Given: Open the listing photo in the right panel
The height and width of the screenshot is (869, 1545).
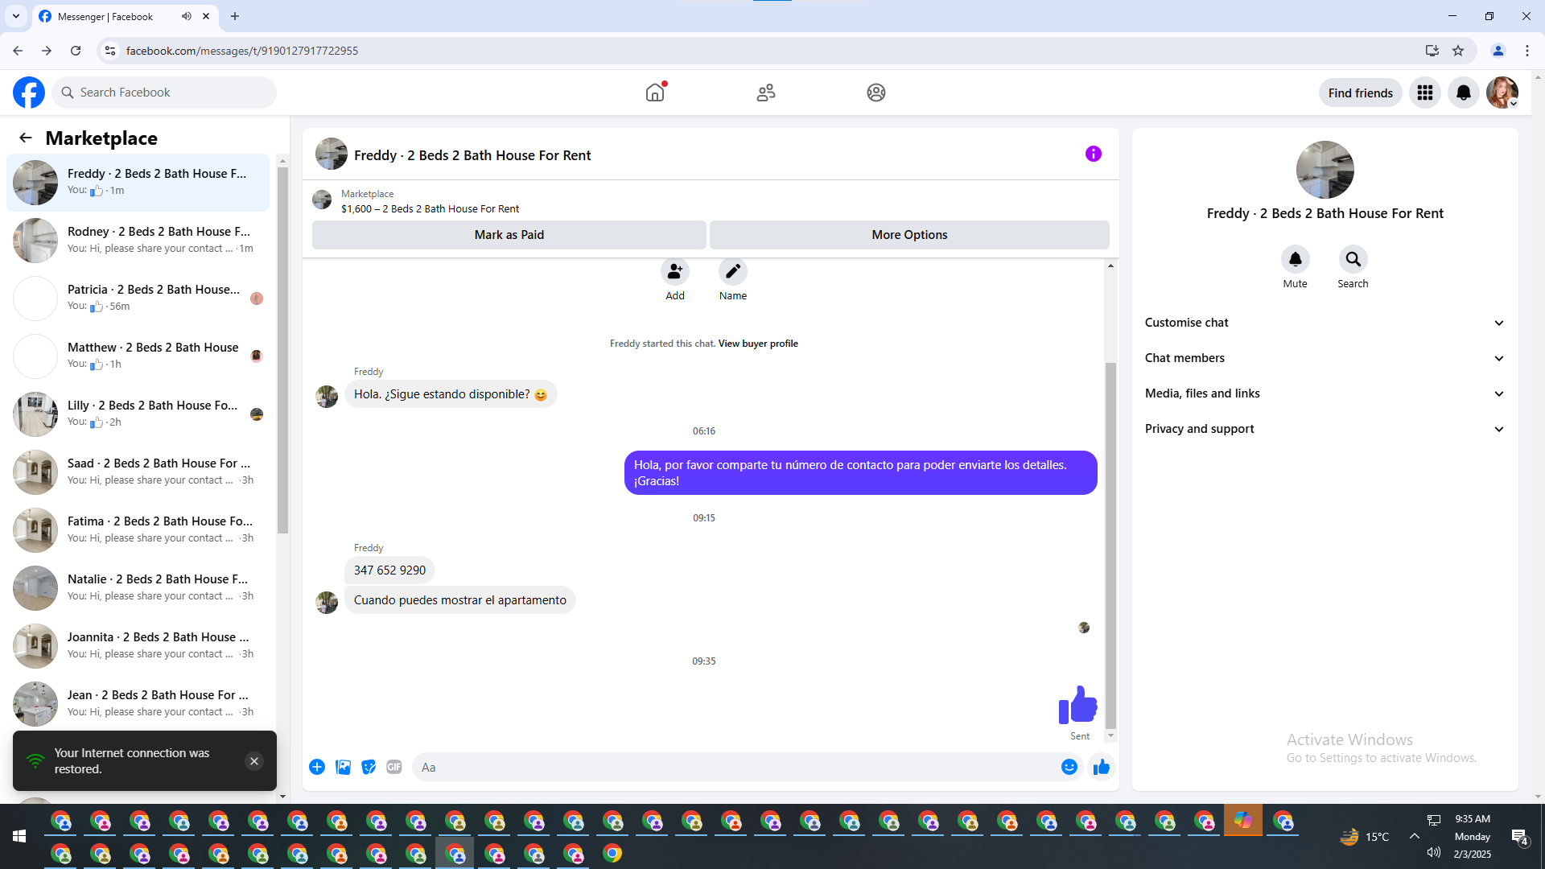Looking at the screenshot, I should click(1325, 170).
